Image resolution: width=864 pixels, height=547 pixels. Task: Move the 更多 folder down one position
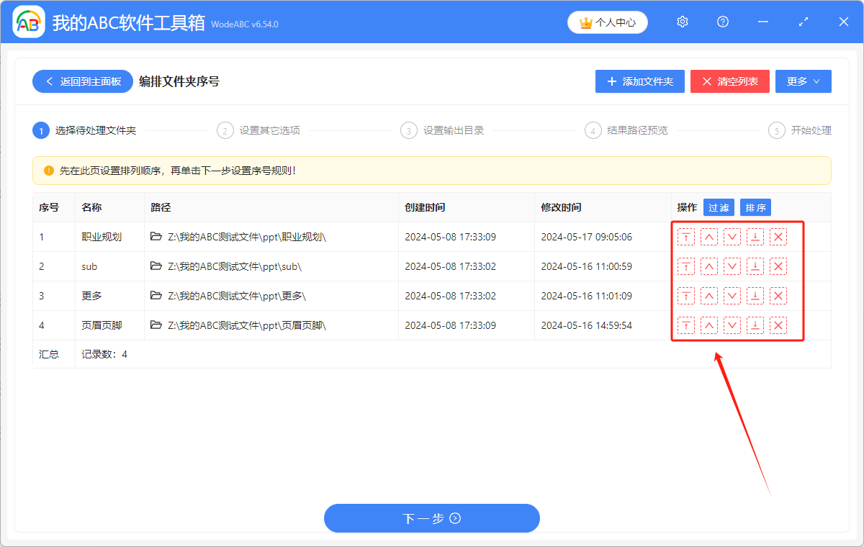[x=732, y=295]
